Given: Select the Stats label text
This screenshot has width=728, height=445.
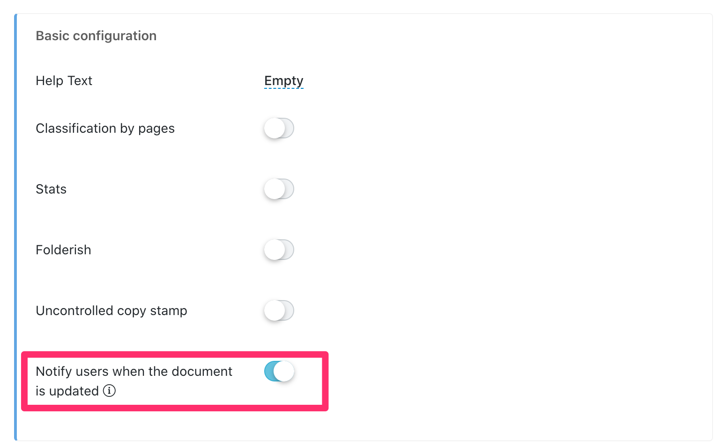Looking at the screenshot, I should click(51, 189).
